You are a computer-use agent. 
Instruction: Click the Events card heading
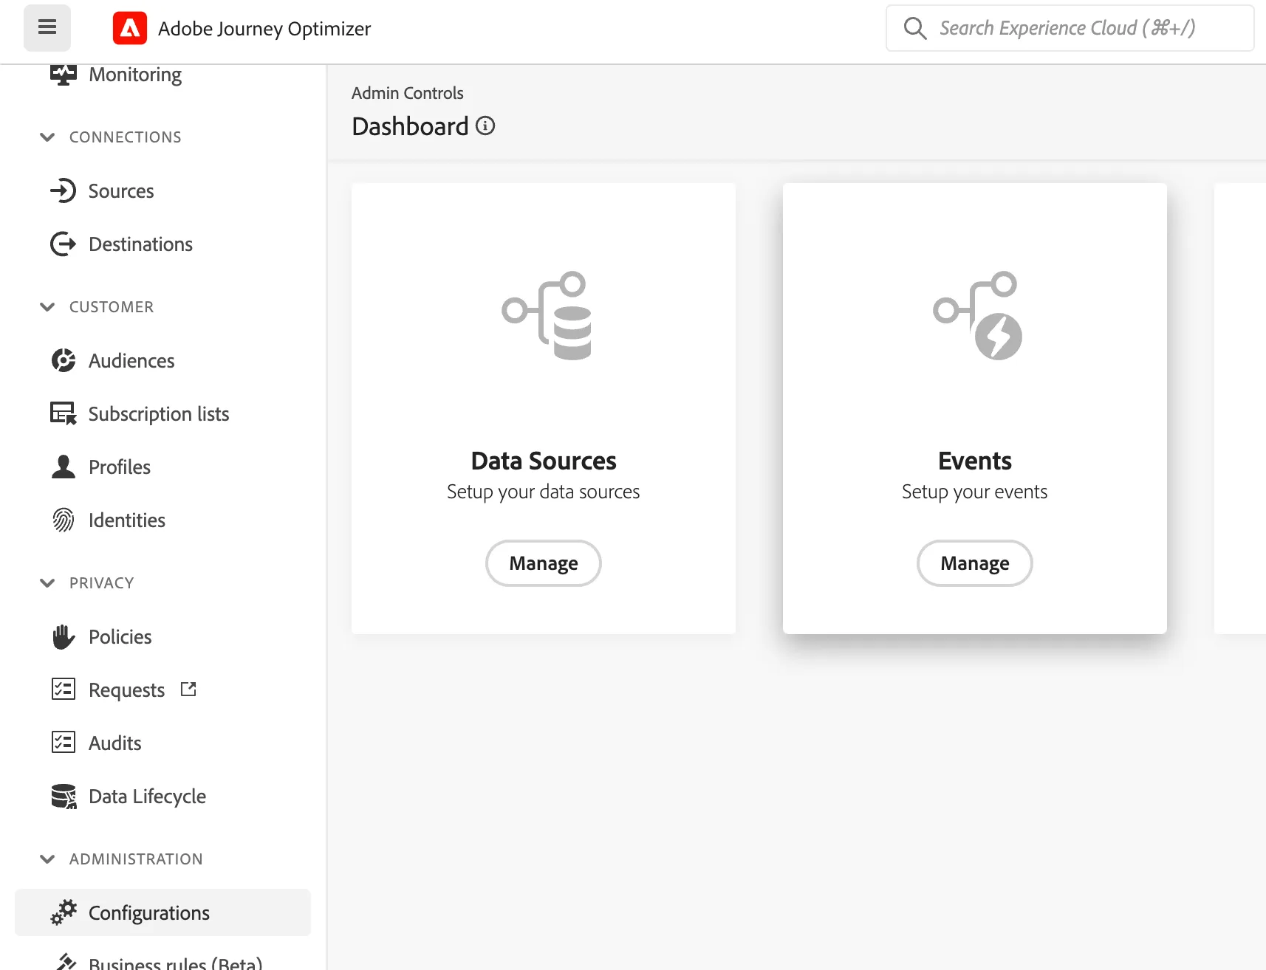tap(975, 461)
